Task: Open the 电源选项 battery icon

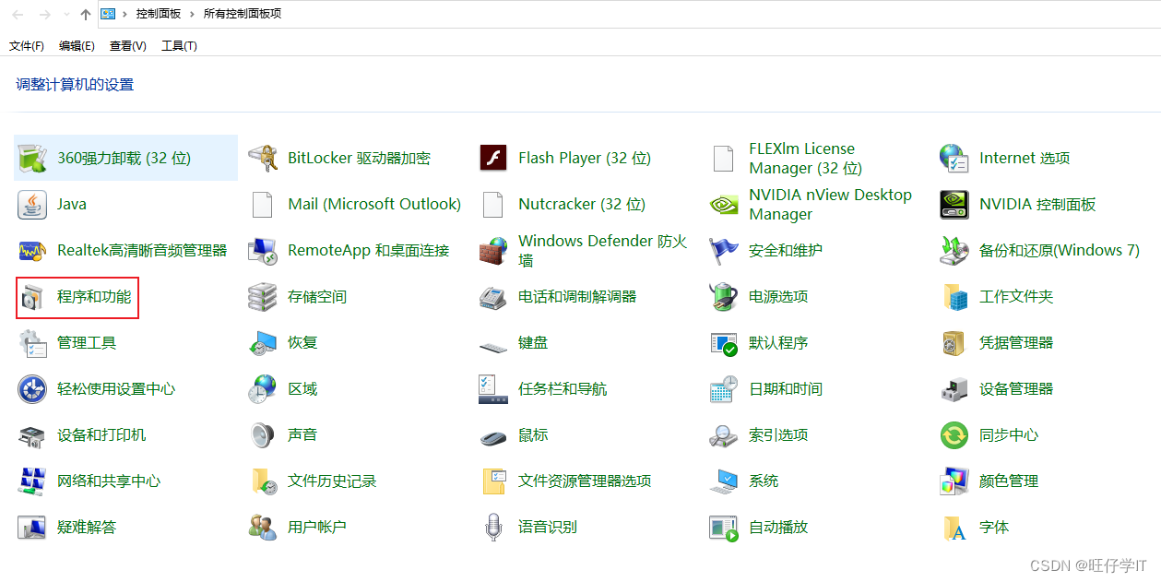Action: pyautogui.click(x=724, y=296)
